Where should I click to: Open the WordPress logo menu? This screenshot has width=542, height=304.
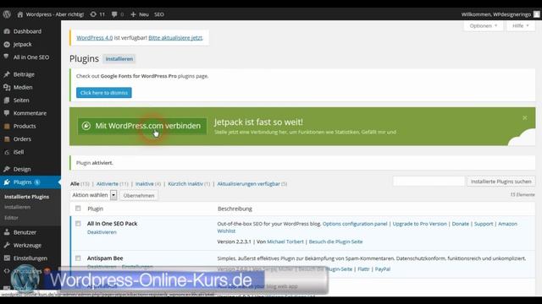(x=7, y=14)
